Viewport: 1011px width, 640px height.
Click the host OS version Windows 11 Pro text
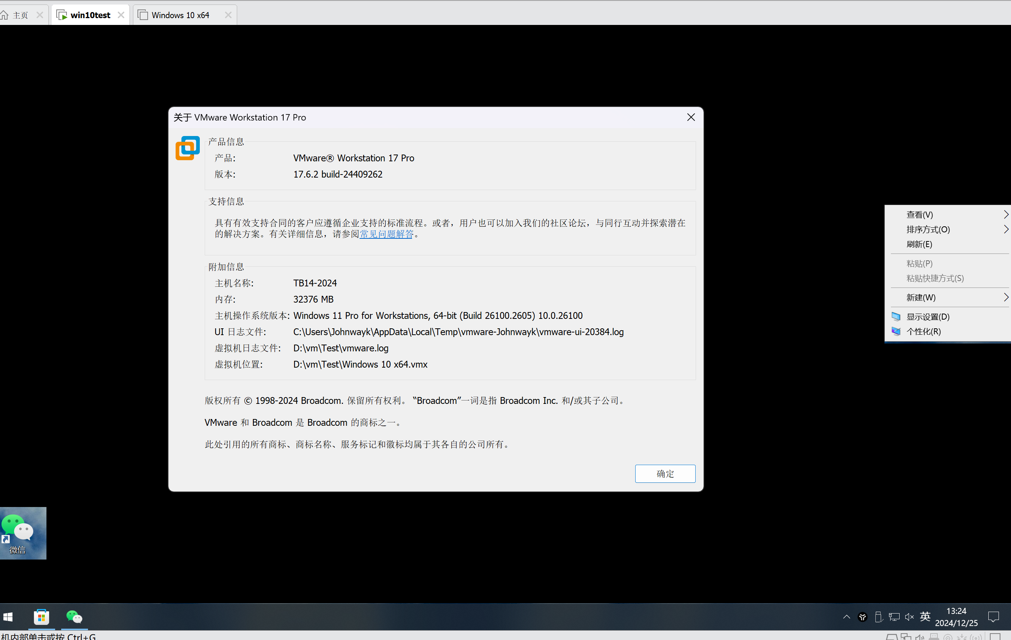pyautogui.click(x=438, y=315)
